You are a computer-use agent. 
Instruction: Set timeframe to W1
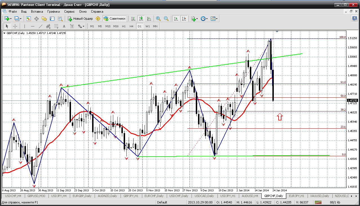tap(148, 26)
